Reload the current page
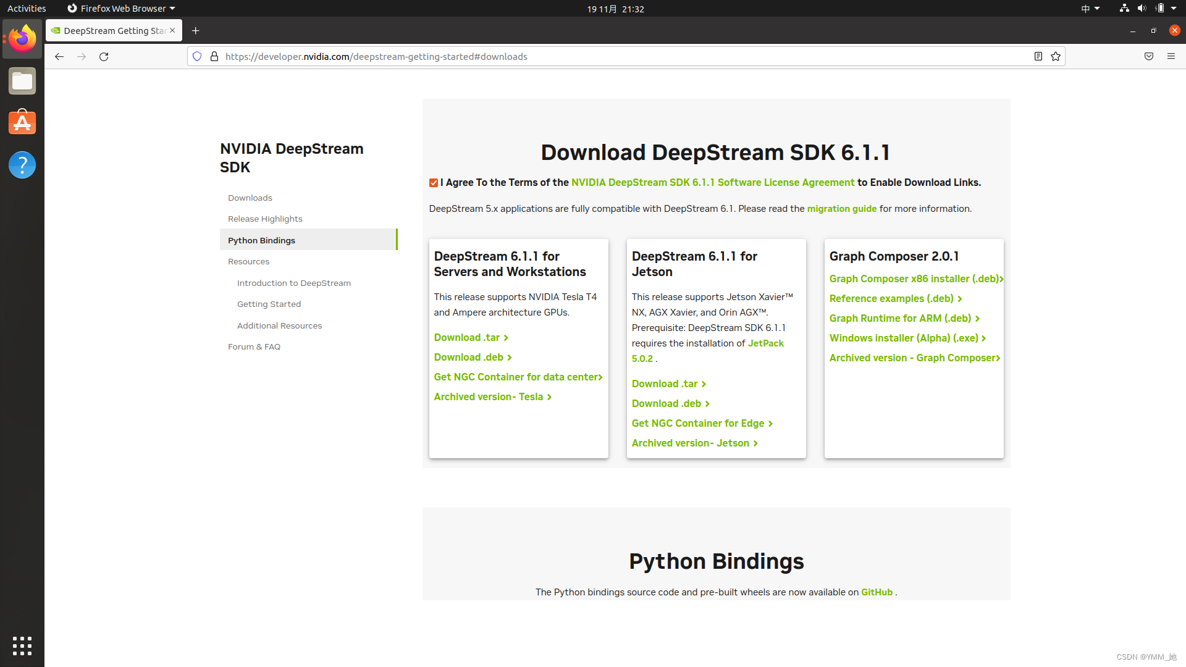The image size is (1186, 667). (104, 56)
